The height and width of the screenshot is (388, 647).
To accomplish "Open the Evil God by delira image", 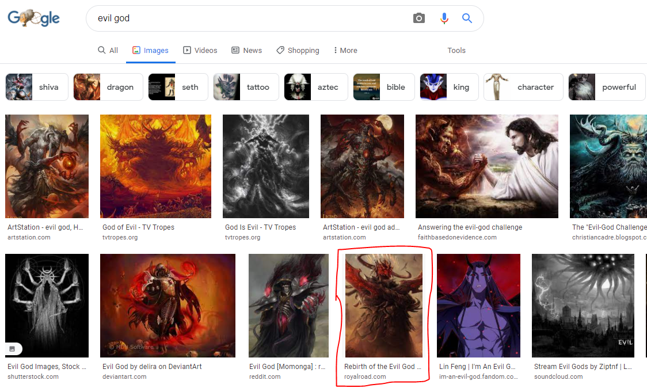I will pos(168,306).
